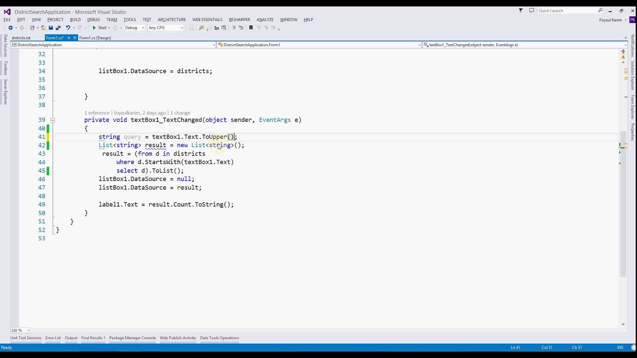Click the Quick Launch search magnifier icon

click(600, 10)
